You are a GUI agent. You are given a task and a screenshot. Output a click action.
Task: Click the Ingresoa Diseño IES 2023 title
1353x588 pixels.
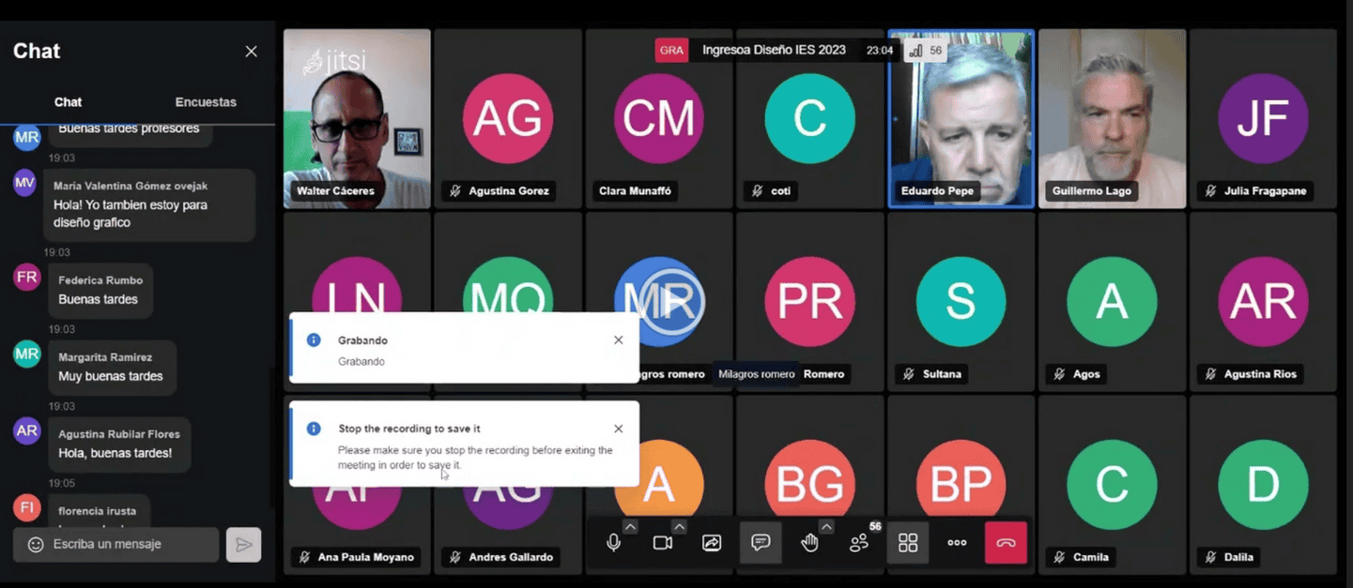(x=774, y=51)
